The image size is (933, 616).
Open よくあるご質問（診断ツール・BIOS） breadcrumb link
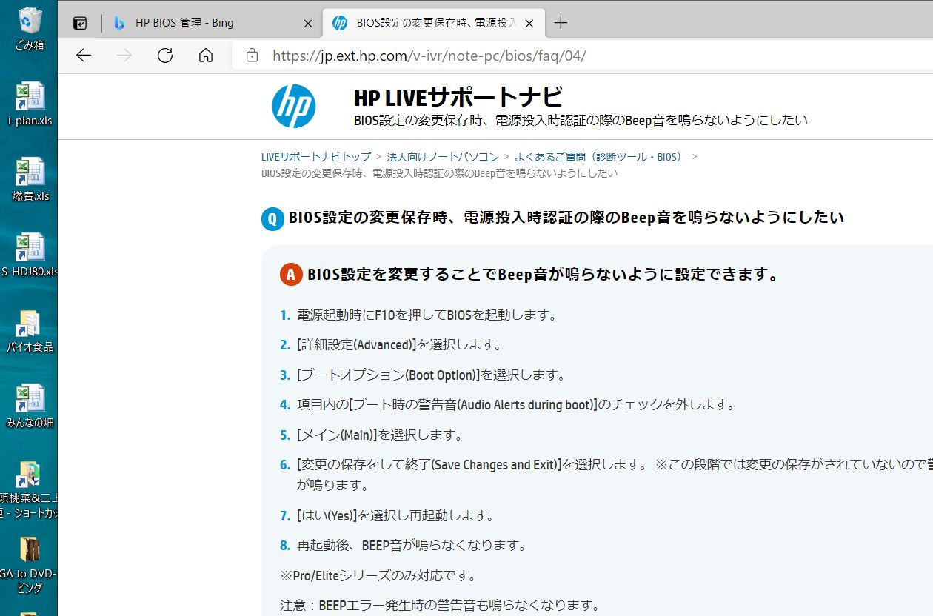(601, 157)
